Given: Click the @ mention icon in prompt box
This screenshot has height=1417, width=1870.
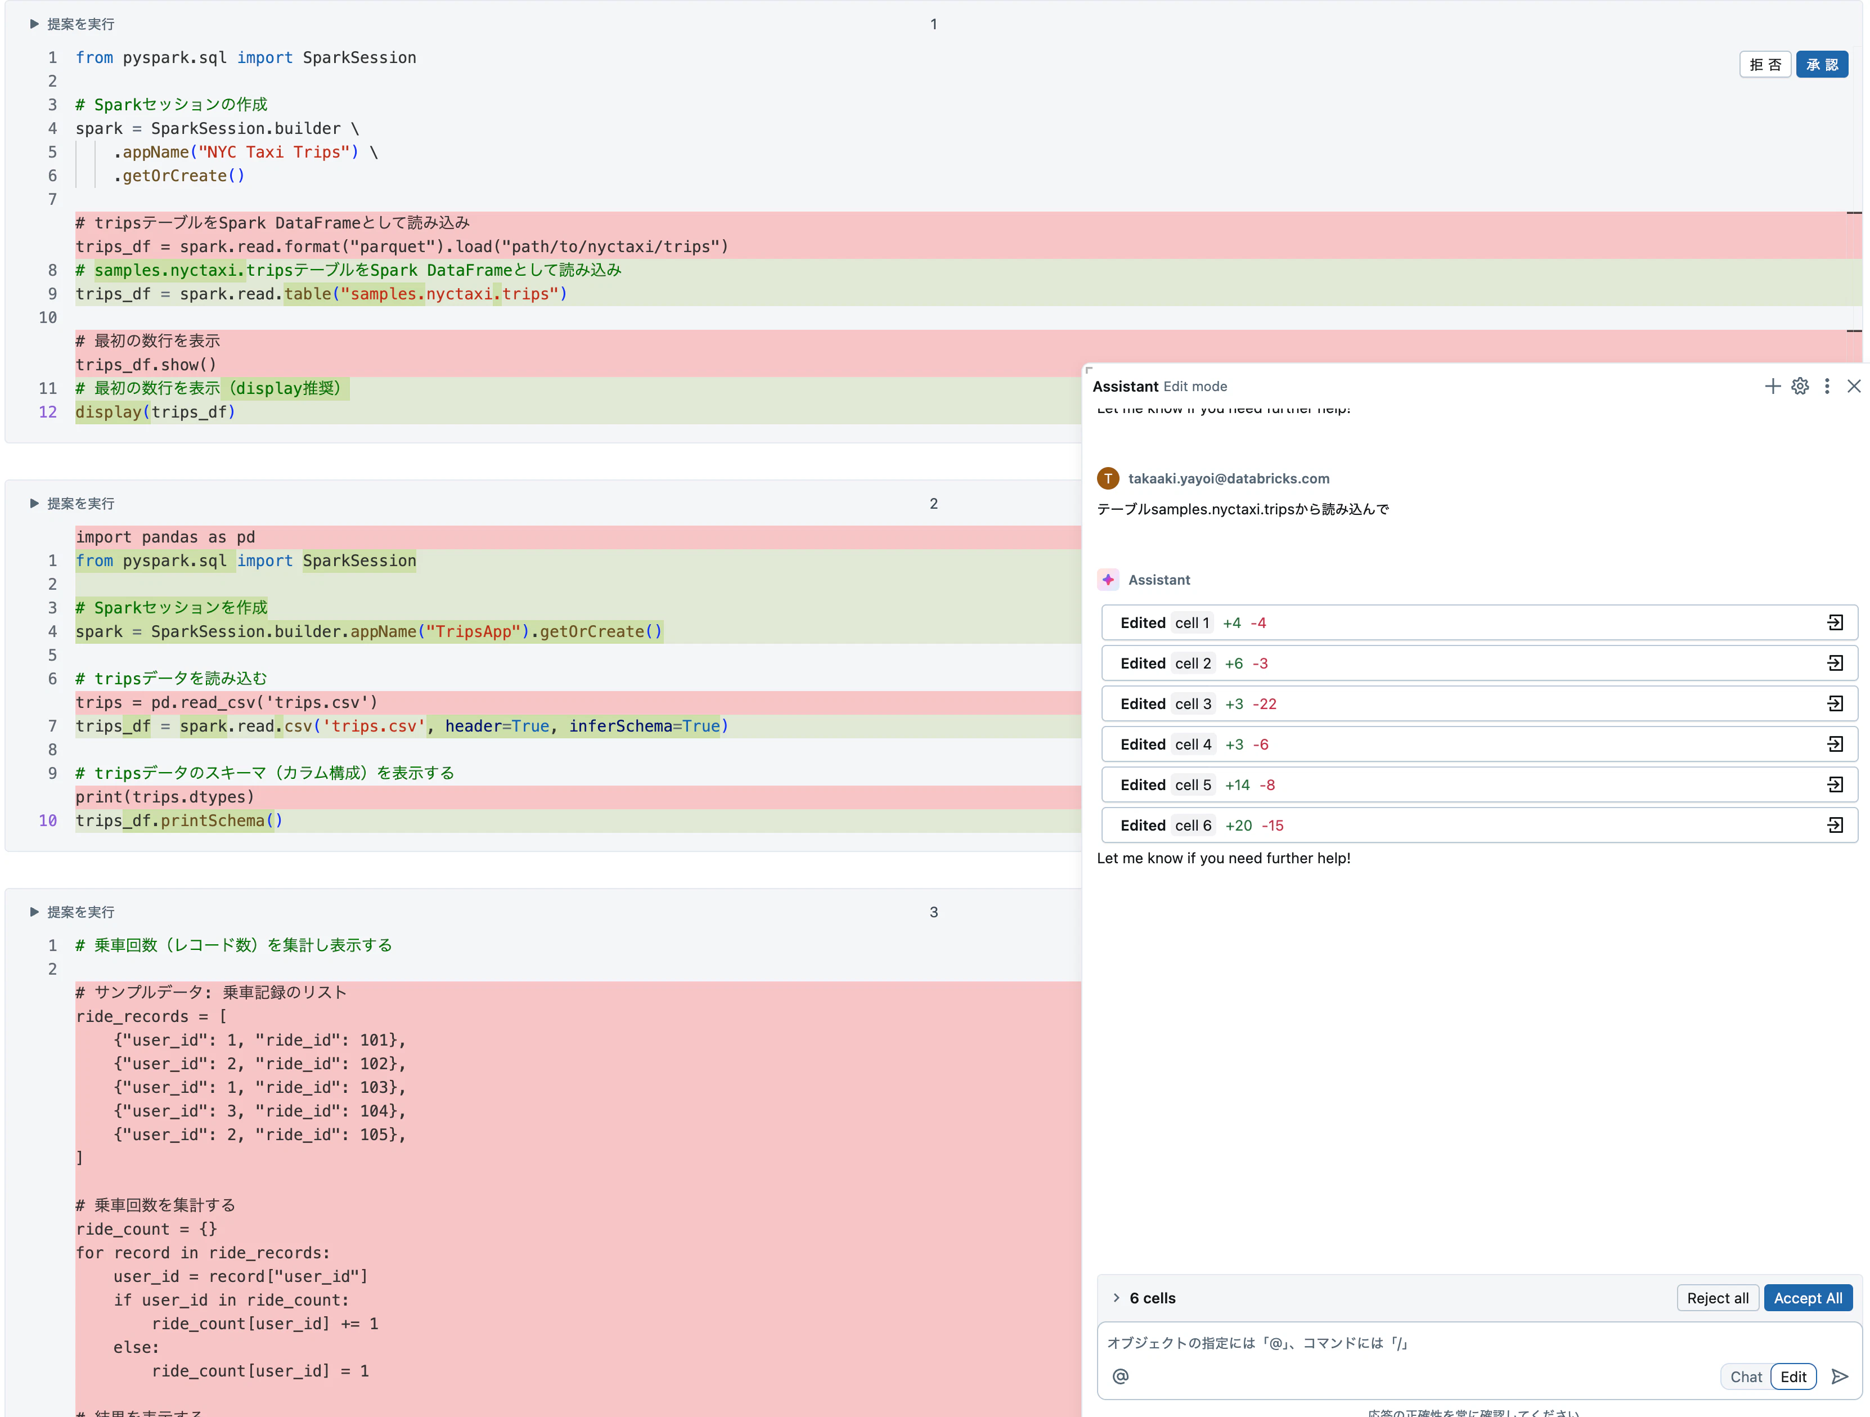Looking at the screenshot, I should coord(1120,1377).
